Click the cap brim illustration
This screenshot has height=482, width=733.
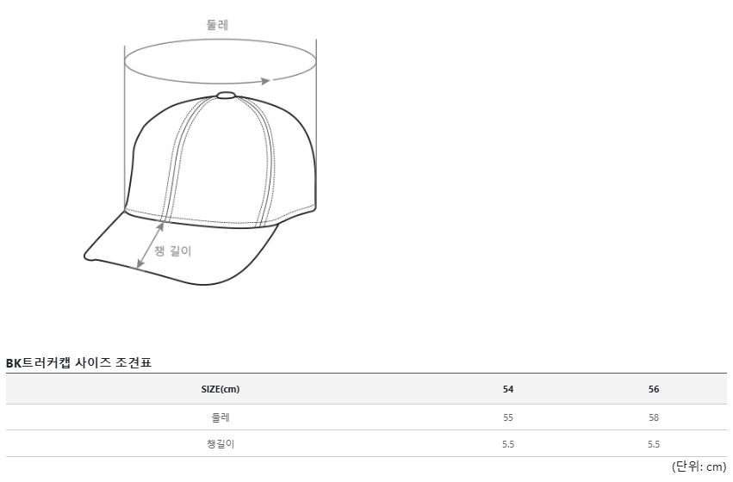[182, 249]
